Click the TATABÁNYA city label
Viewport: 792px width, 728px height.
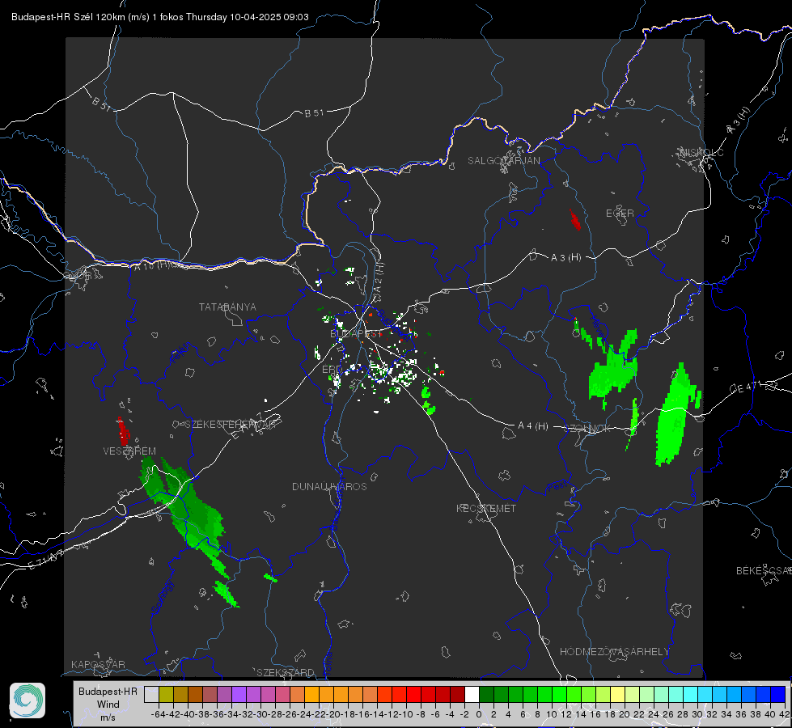click(x=227, y=307)
